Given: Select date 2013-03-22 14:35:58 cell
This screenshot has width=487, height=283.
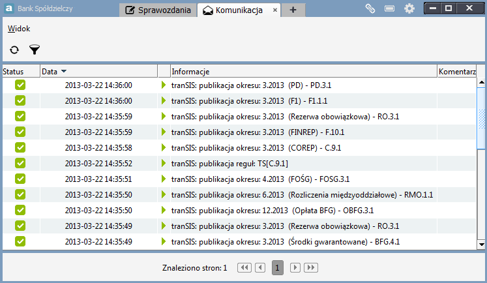Looking at the screenshot, I should (x=98, y=148).
